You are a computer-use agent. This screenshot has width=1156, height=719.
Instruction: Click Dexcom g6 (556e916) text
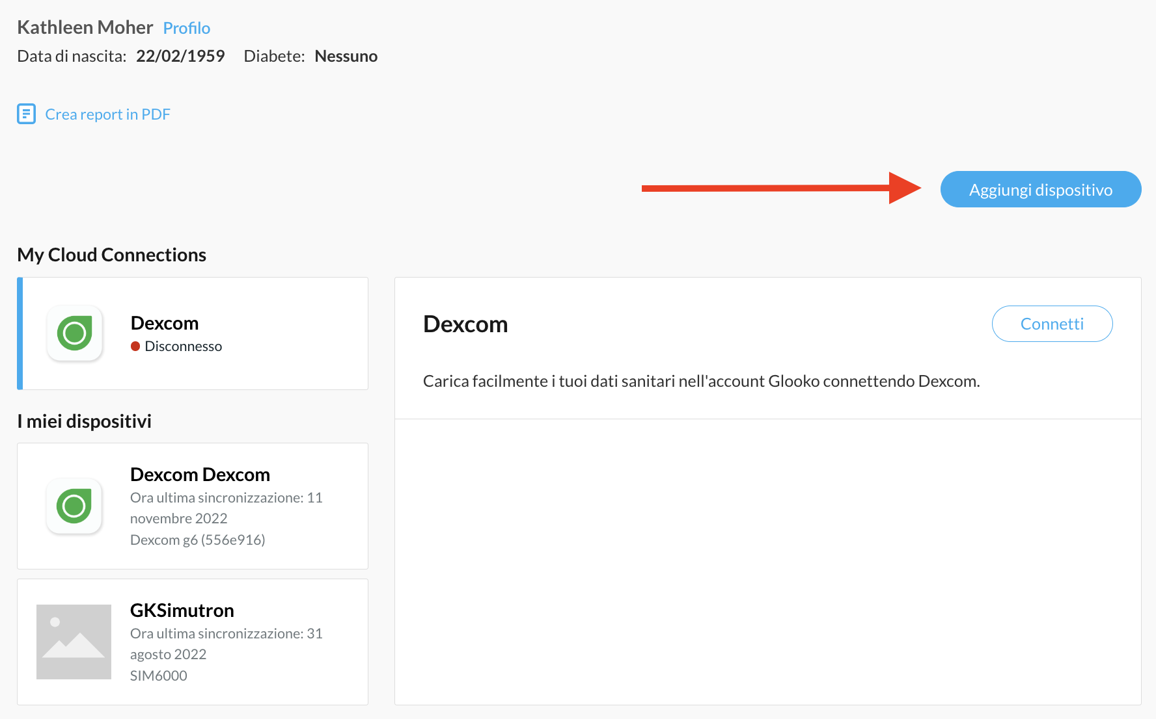[198, 540]
